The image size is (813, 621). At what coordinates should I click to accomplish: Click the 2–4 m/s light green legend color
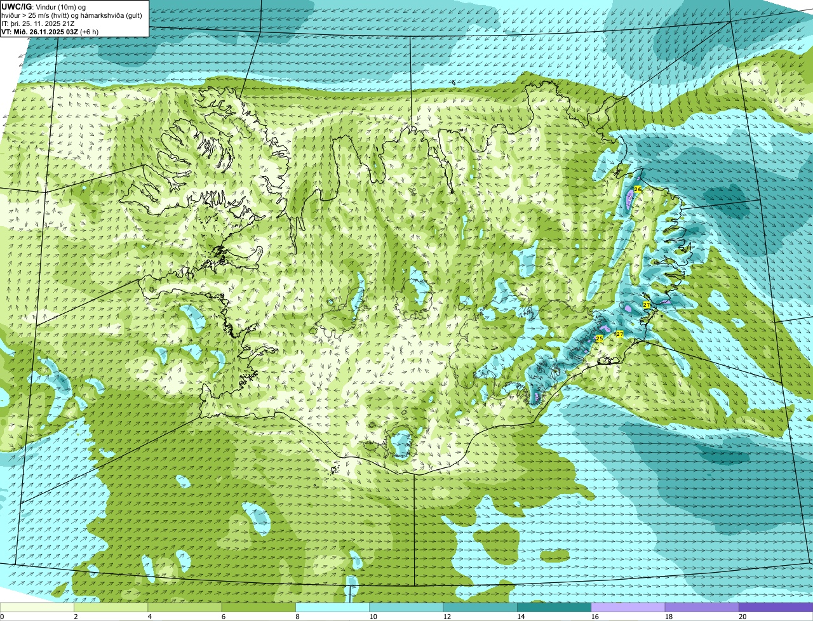pos(111,607)
